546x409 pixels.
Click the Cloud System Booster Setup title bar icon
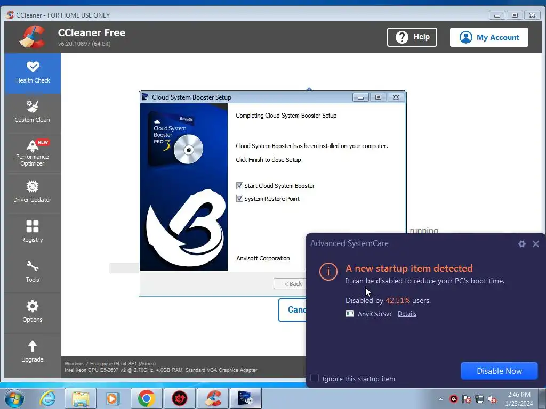pyautogui.click(x=145, y=97)
